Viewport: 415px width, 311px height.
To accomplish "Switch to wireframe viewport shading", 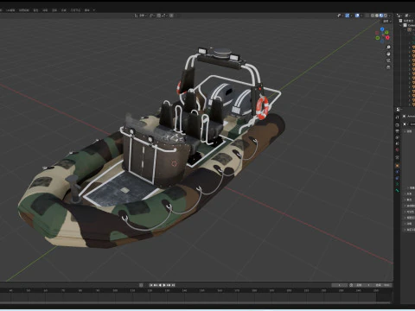I will click(x=373, y=16).
